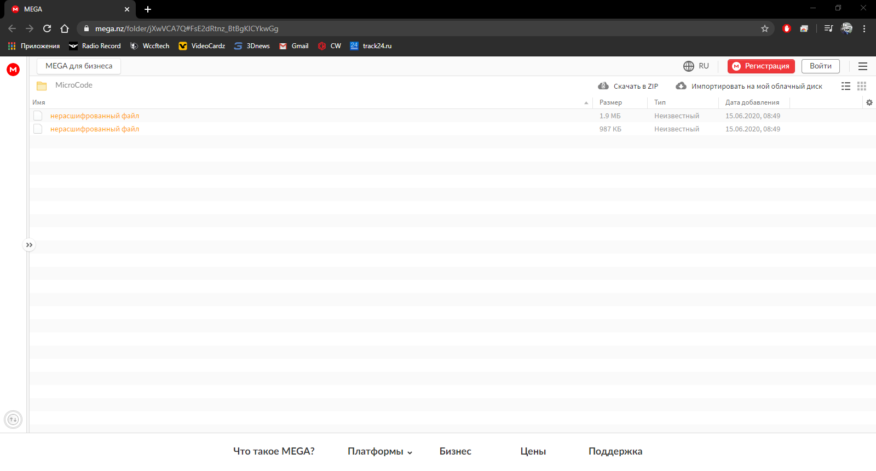Switch to list view
The height and width of the screenshot is (471, 876).
pyautogui.click(x=846, y=86)
